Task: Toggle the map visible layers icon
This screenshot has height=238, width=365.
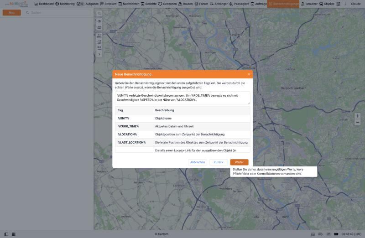Action: [99, 21]
